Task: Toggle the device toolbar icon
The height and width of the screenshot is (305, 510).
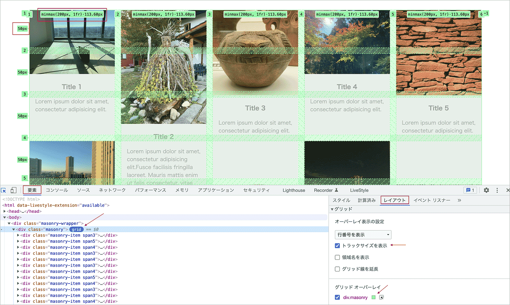Action: click(x=13, y=190)
